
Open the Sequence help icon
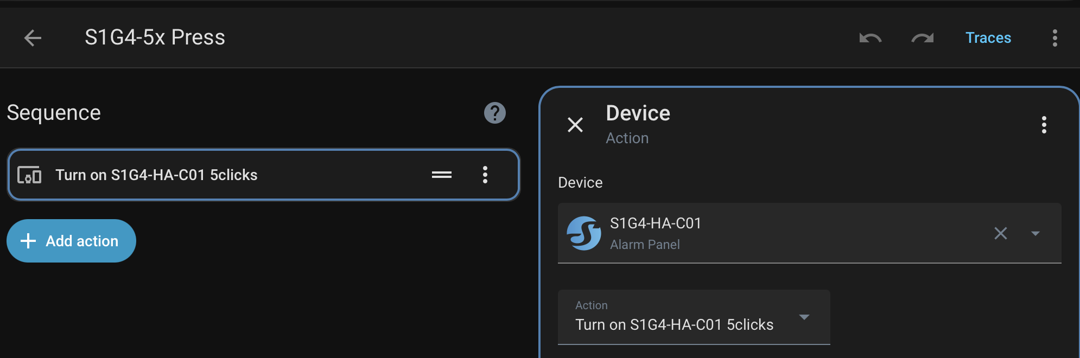click(x=494, y=113)
